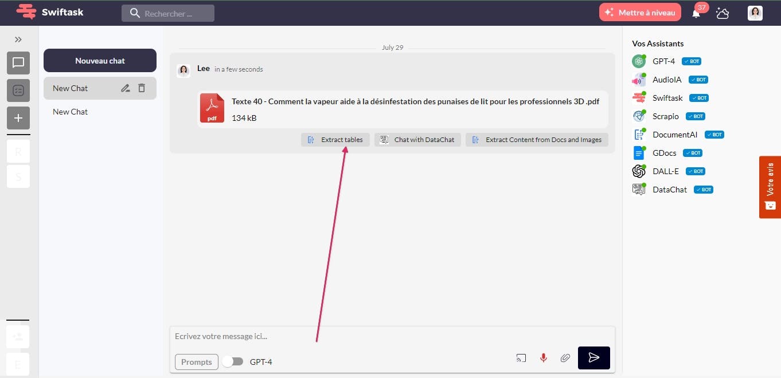The image size is (781, 378).
Task: Start voice recording with microphone icon
Action: point(543,358)
